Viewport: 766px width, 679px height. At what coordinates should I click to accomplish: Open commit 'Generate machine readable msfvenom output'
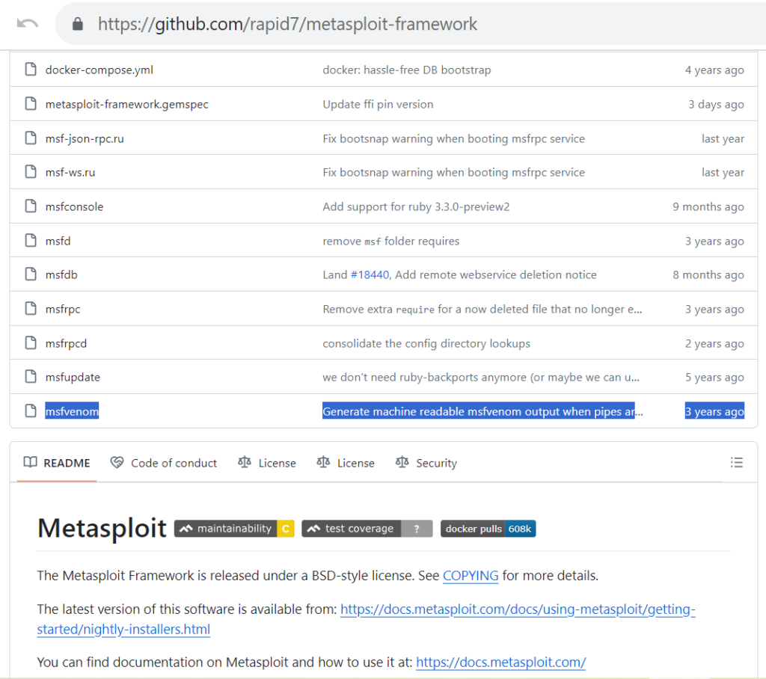[x=482, y=411]
